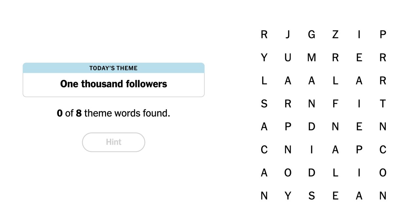Tap the letter Z in the grid

pos(335,34)
